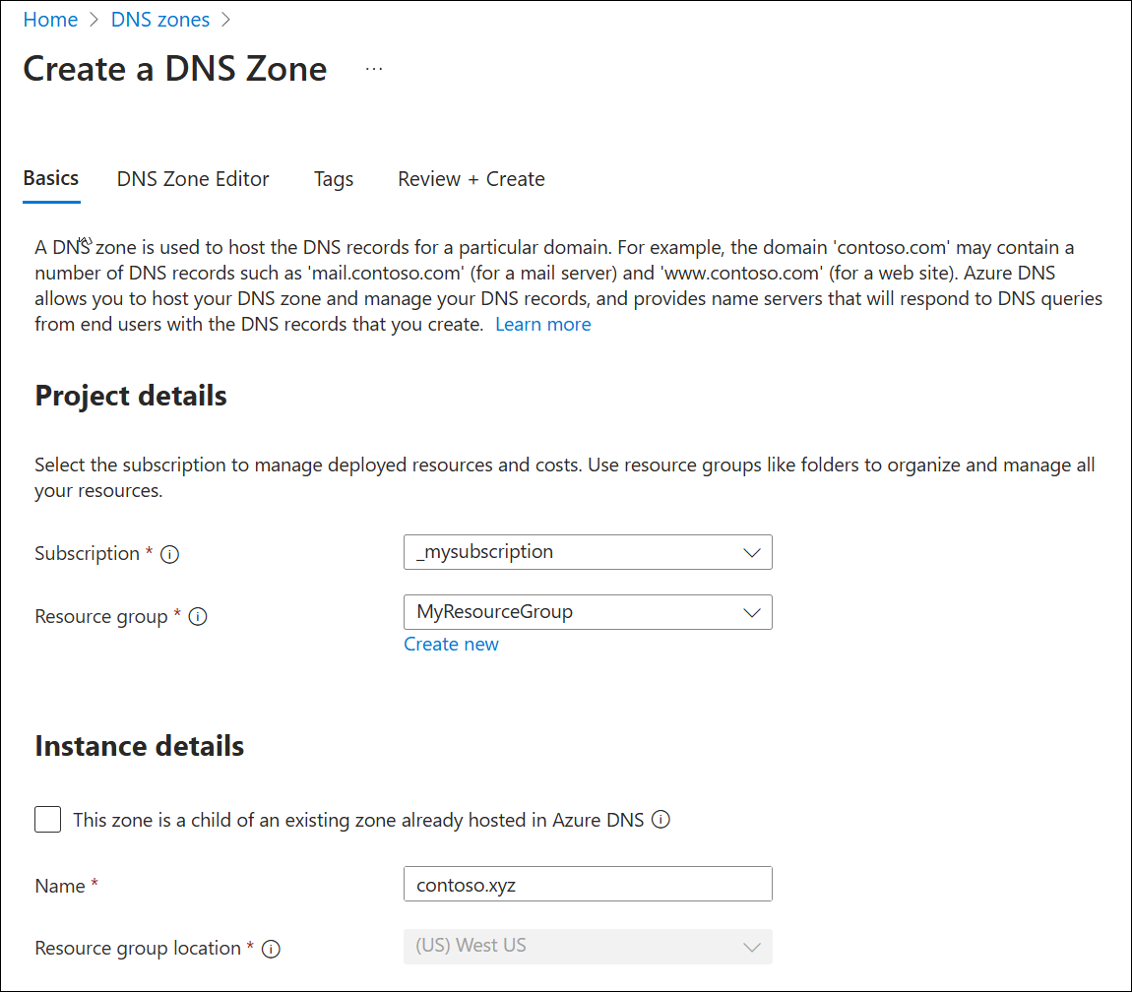Click the info icon after the child zone checkbox

tap(661, 819)
